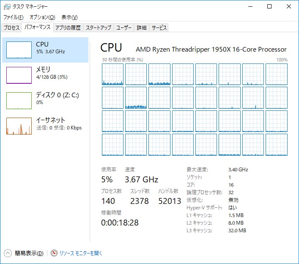Click the AMD Ryzen Threadripper 1950X processor name
Image resolution: width=299 pixels, height=264 pixels.
point(211,49)
